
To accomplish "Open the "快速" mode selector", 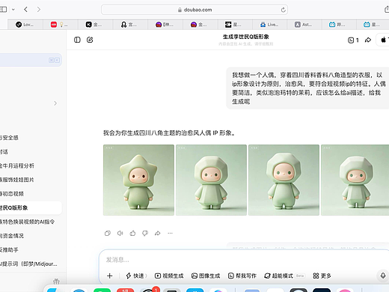I will (x=136, y=276).
